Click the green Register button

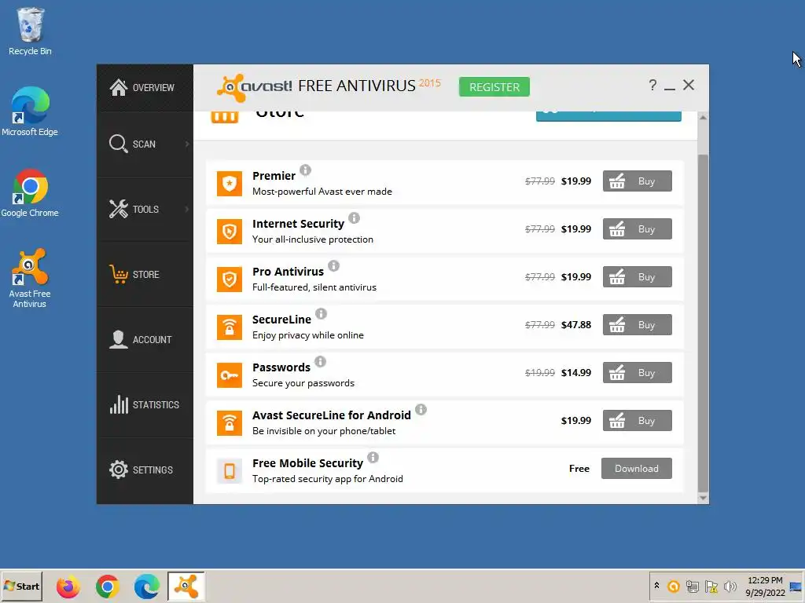point(494,87)
